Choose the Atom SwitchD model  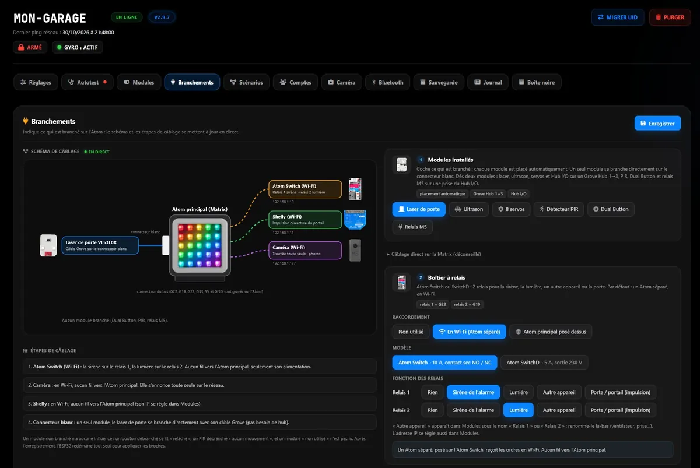point(544,363)
